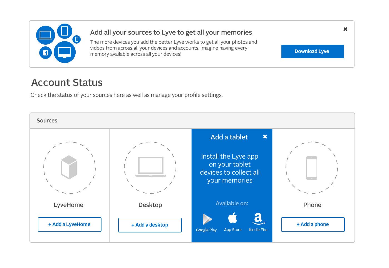Click the Sources section header
Viewport: 389px width, 268px height.
(x=192, y=121)
